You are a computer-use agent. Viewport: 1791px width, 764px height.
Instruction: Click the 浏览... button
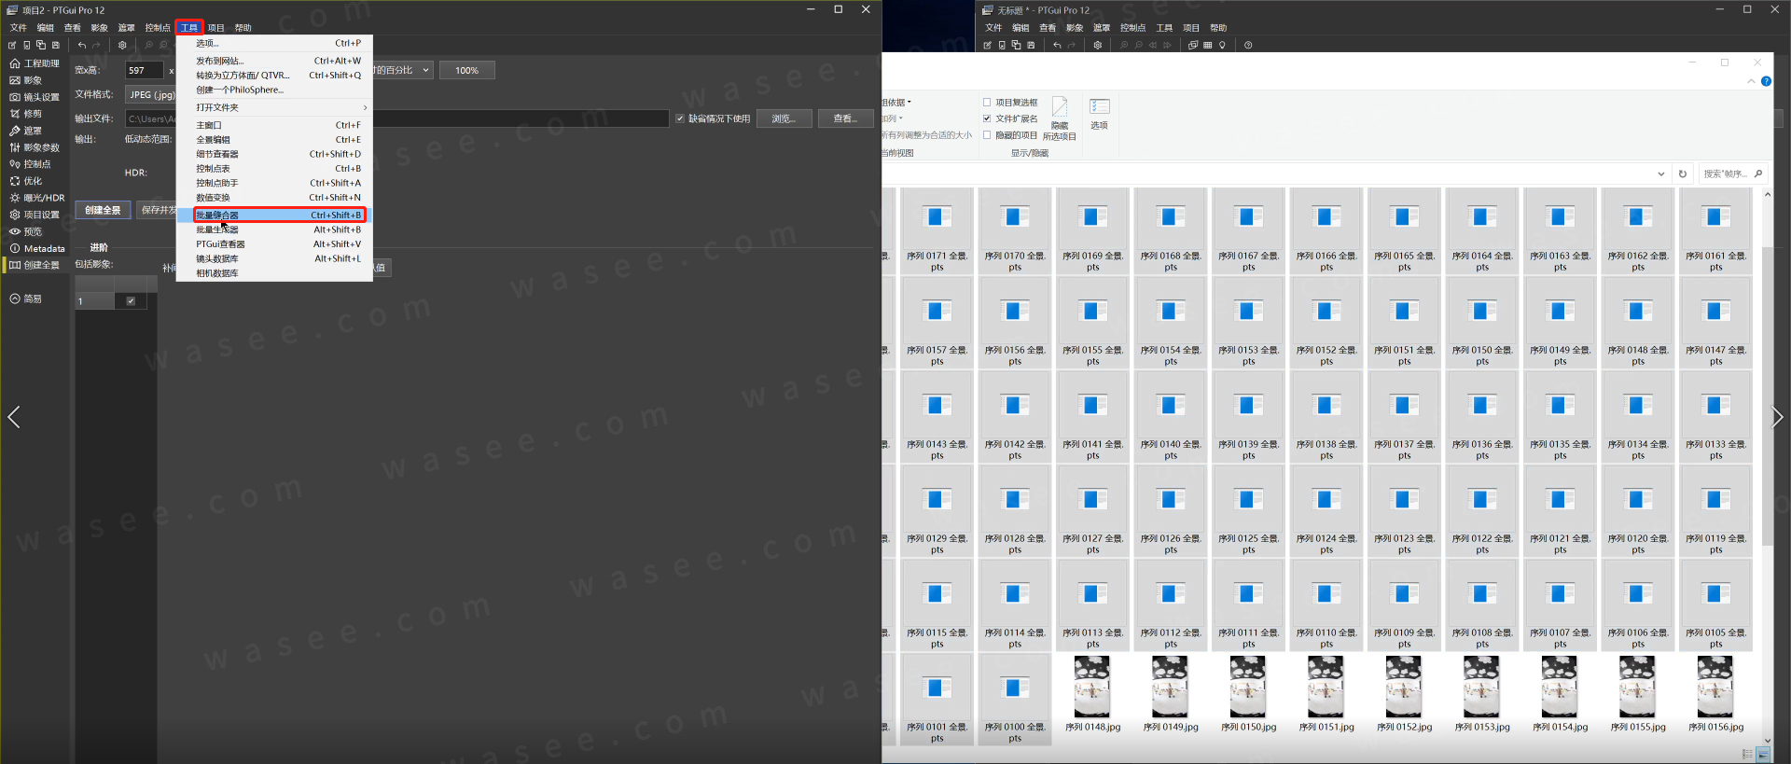784,118
